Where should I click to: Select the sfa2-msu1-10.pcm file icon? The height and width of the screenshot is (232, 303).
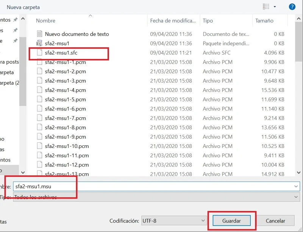40,146
